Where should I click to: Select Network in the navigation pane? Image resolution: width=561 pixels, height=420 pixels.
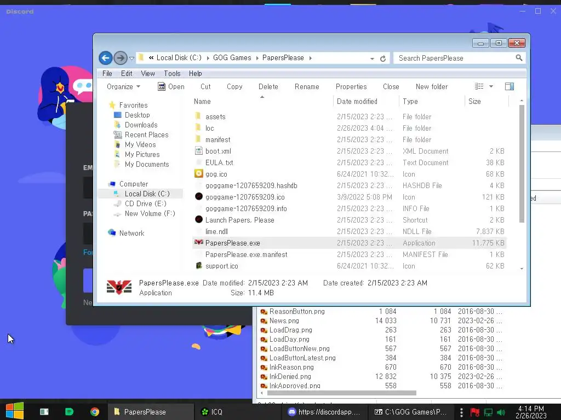click(131, 233)
